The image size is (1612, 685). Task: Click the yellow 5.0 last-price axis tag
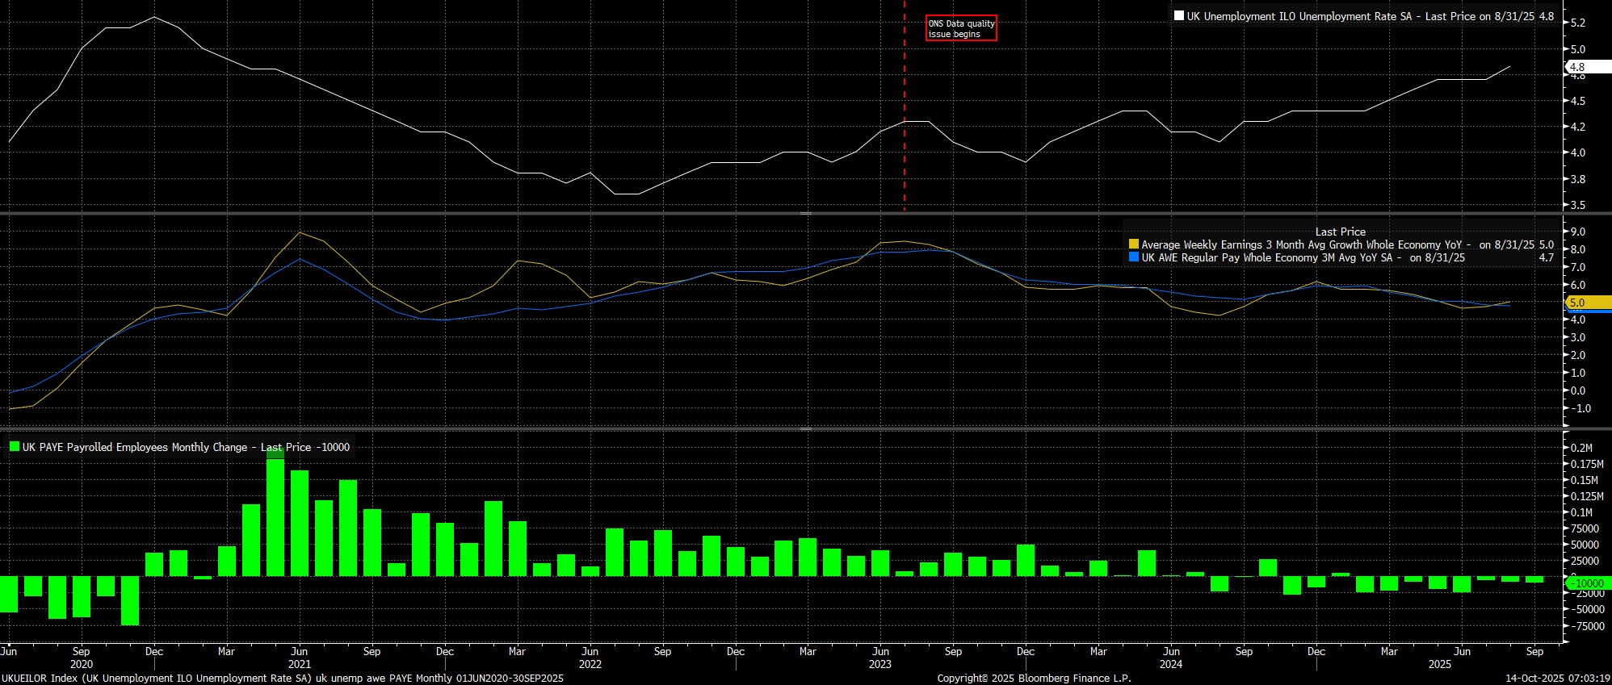1578,303
